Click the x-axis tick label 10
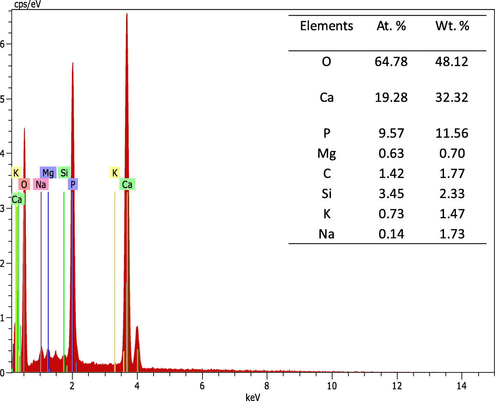 click(x=332, y=385)
